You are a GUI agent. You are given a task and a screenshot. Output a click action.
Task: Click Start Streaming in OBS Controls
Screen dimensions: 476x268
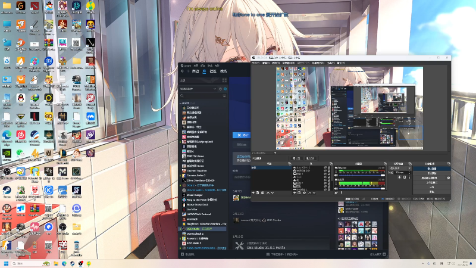[432, 169]
